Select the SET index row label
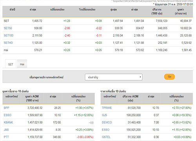This screenshot has height=141, width=196. [6, 21]
